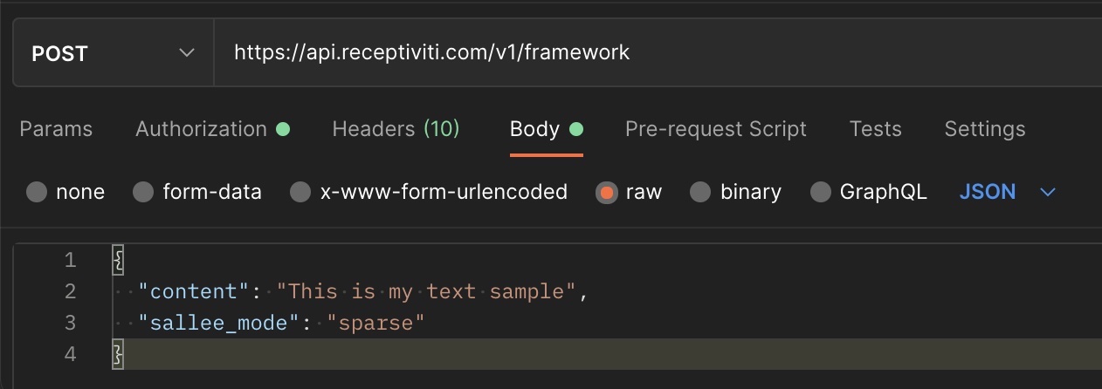Switch to the Params tab

56,129
